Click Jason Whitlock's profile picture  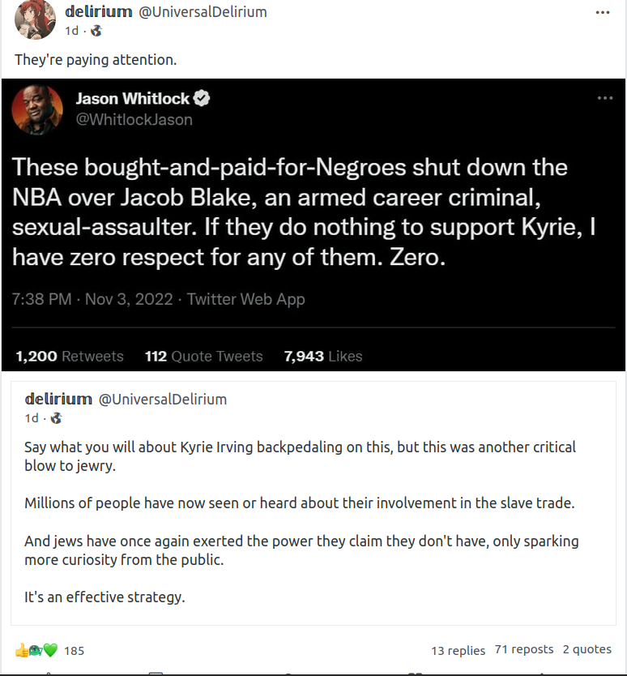point(37,109)
